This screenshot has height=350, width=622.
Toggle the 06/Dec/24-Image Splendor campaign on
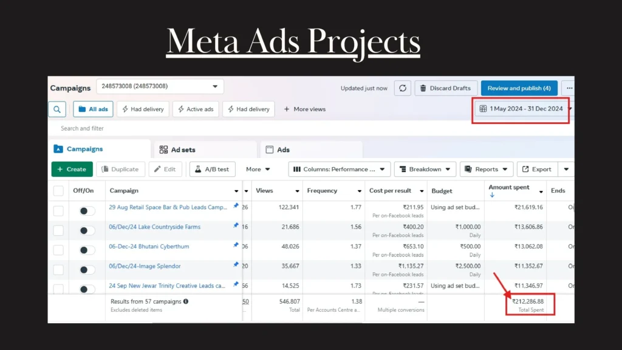87,270
